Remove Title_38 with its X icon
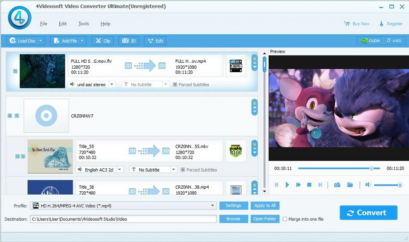The width and height of the screenshot is (409, 242). pyautogui.click(x=255, y=185)
